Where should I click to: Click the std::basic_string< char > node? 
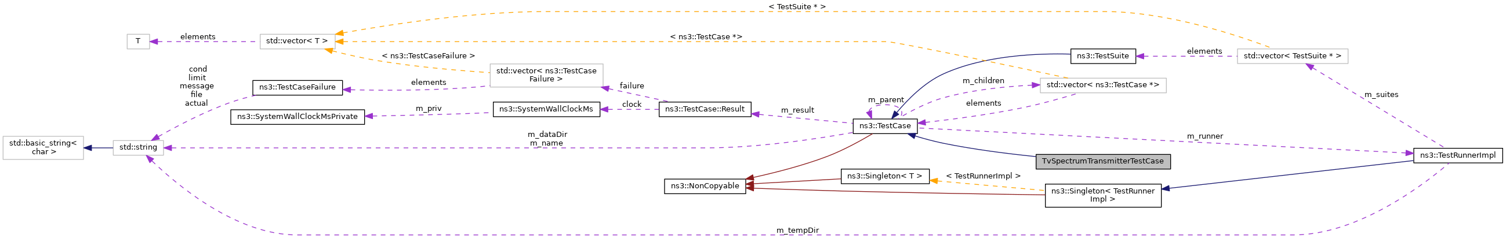[x=43, y=148]
